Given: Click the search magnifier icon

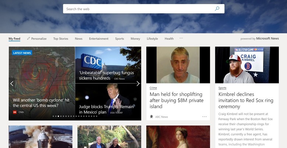Looking at the screenshot, I should 217,9.
